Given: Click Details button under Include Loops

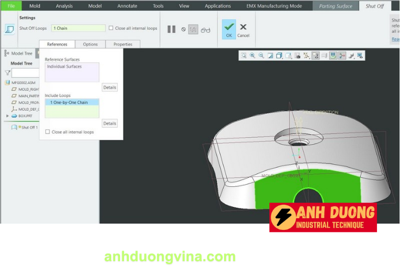Looking at the screenshot, I should (109, 124).
